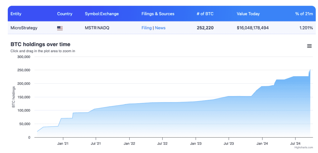Open the News link for MicroStrategy
Viewport: 318px width, 153px height.
[x=160, y=28]
